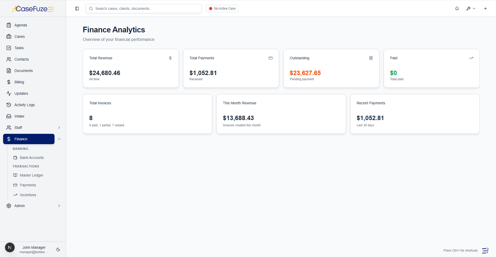Screen dimensions: 496x257
Task: Click the search cases input field
Action: click(x=143, y=9)
